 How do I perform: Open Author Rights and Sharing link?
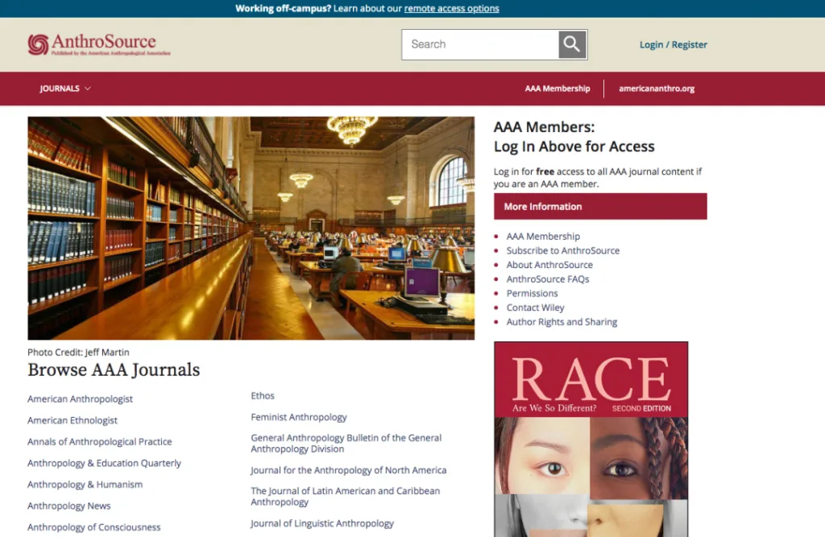click(562, 321)
